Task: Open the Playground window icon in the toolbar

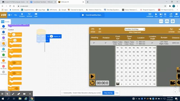Action: click(x=150, y=15)
